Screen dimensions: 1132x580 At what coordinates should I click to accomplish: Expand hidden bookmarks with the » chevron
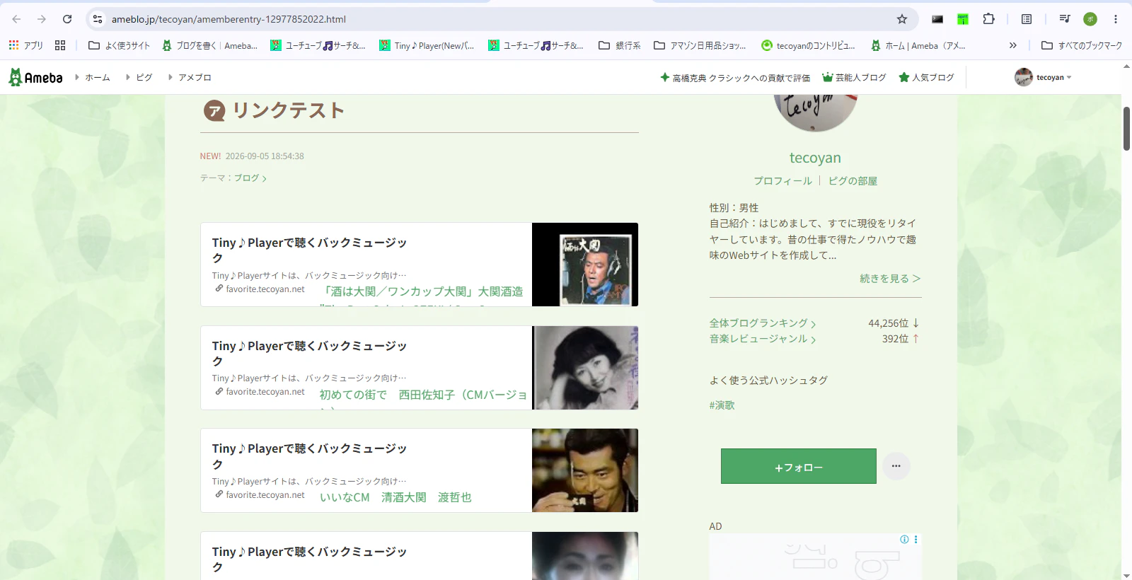(1012, 45)
